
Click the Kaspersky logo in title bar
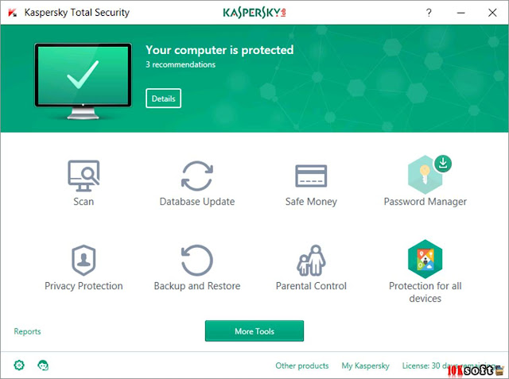(13, 13)
